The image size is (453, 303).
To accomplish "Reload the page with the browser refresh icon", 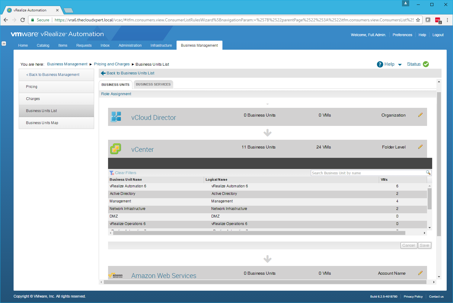I will pos(23,20).
